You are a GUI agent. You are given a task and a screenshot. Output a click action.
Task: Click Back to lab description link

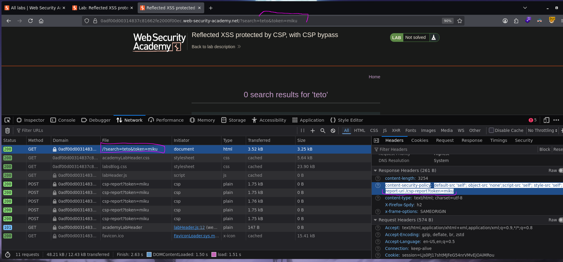(216, 47)
